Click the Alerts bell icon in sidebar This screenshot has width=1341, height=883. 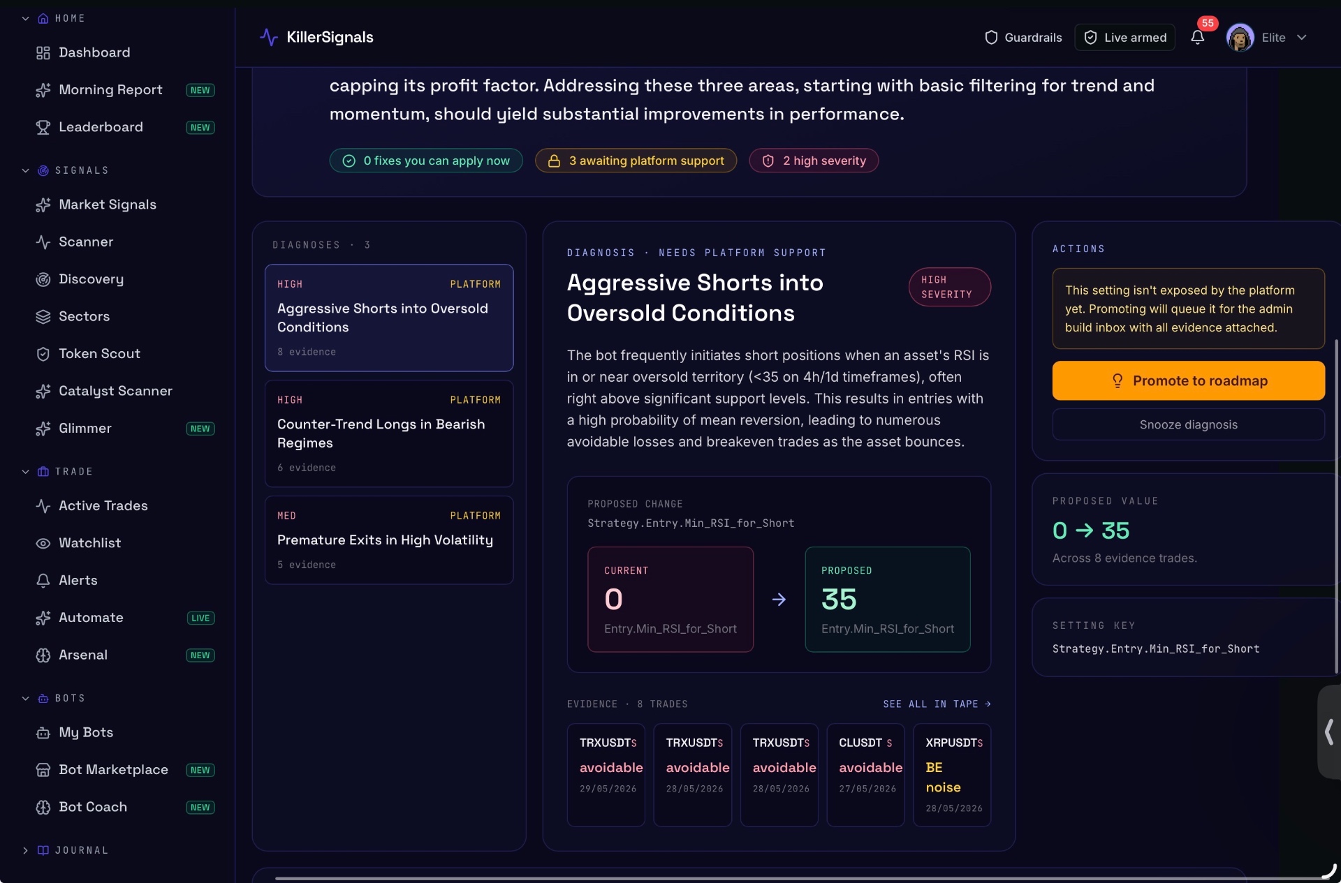click(43, 581)
